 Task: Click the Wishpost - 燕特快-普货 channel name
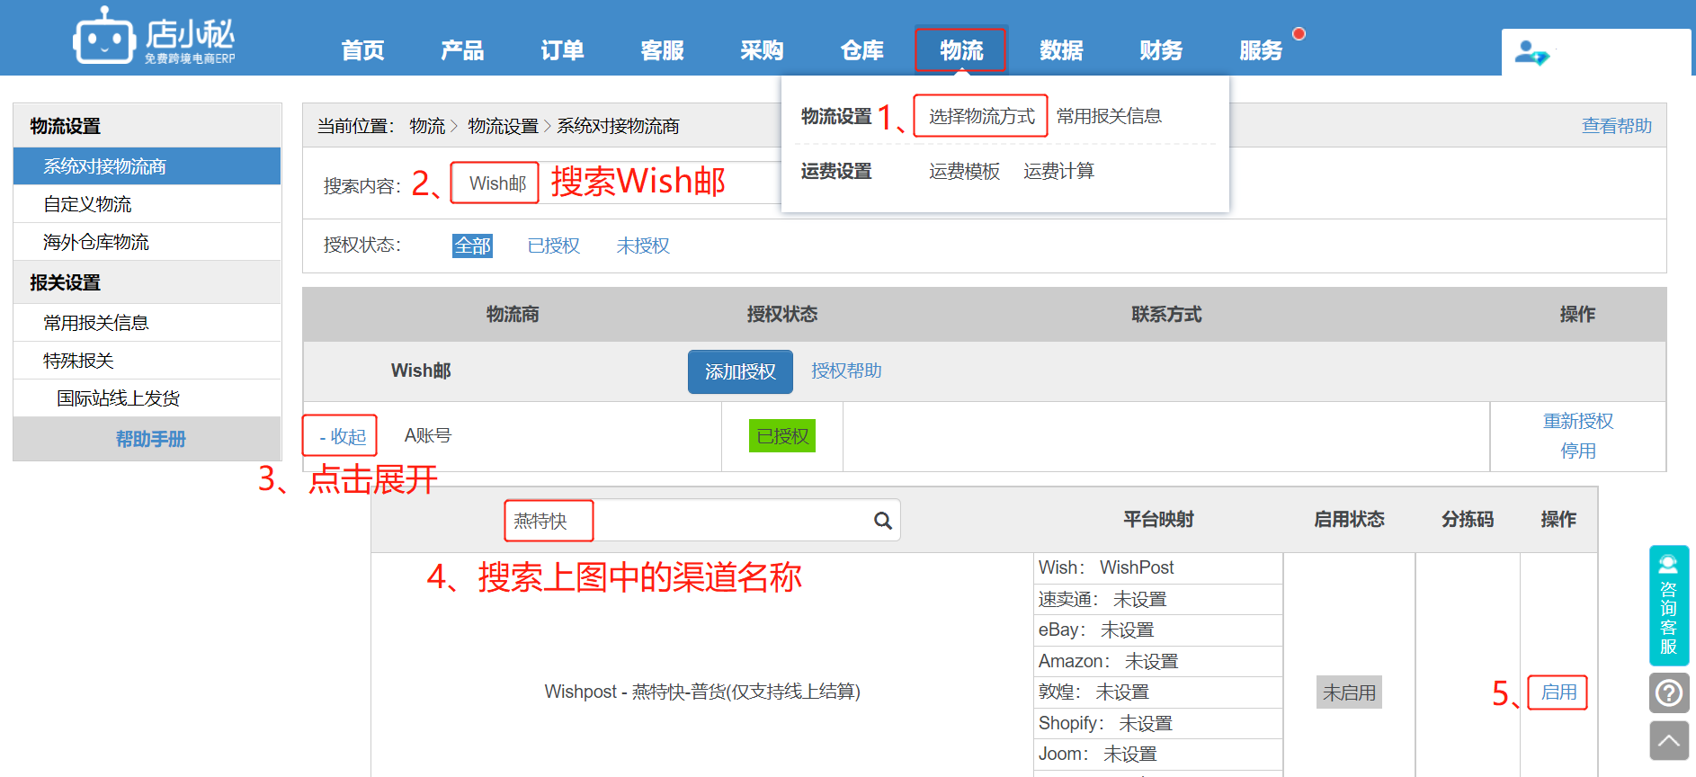(x=702, y=692)
